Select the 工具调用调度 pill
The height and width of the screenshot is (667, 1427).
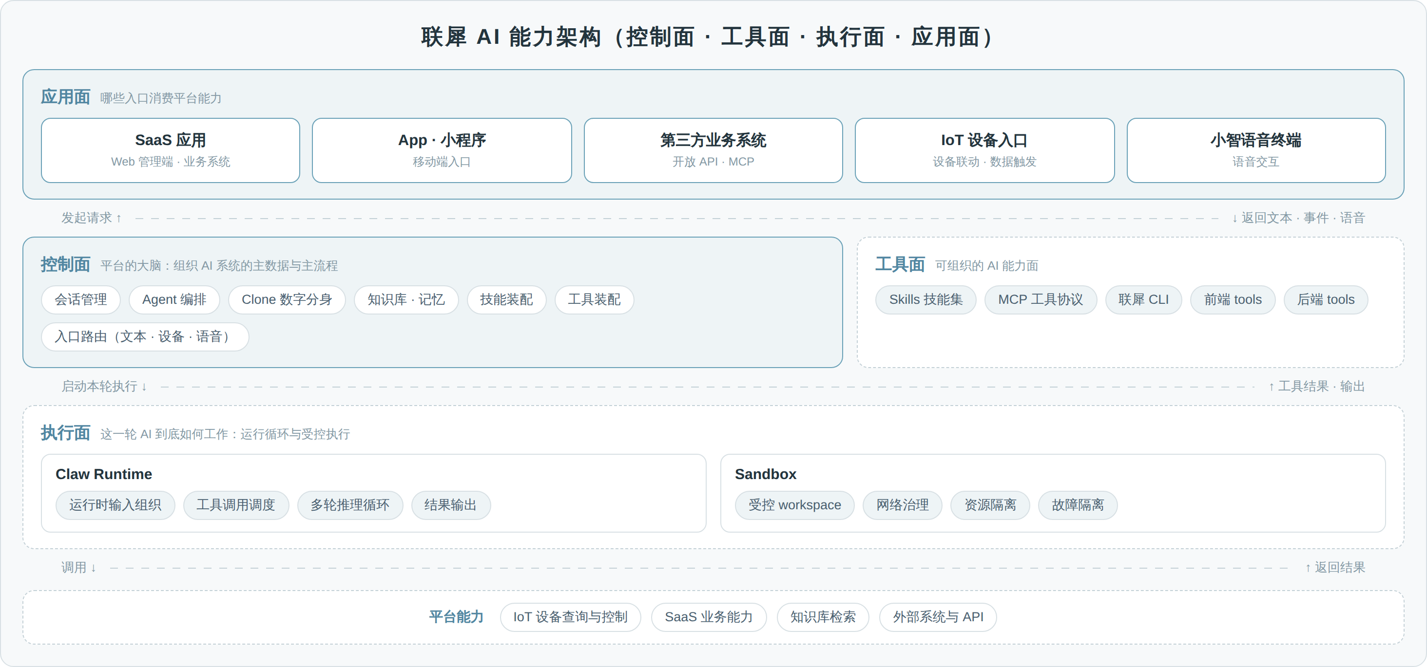(x=236, y=505)
